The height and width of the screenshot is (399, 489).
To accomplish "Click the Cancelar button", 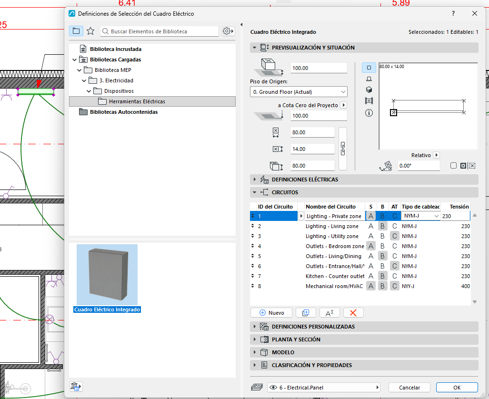I will (x=409, y=388).
